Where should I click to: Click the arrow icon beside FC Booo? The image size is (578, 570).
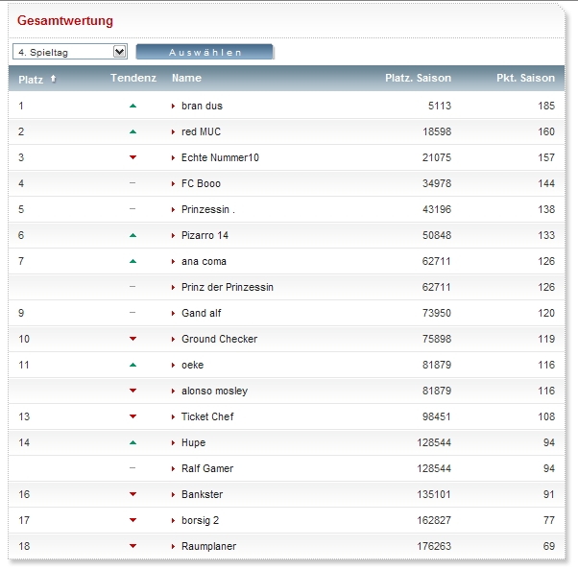pyautogui.click(x=174, y=183)
